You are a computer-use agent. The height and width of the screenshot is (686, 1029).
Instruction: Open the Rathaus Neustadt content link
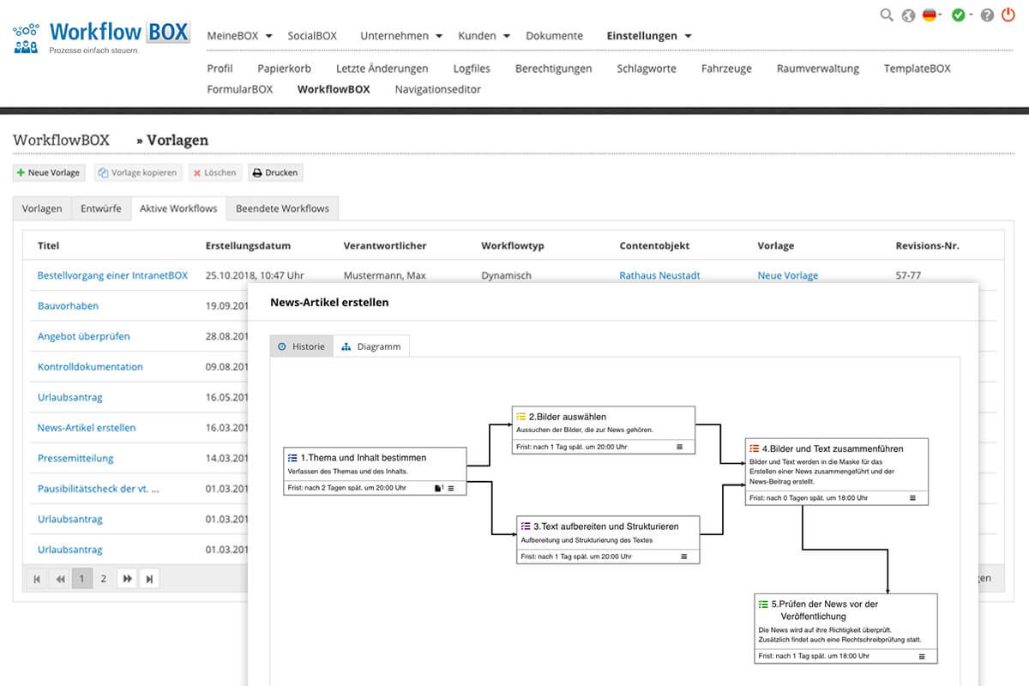coord(659,275)
